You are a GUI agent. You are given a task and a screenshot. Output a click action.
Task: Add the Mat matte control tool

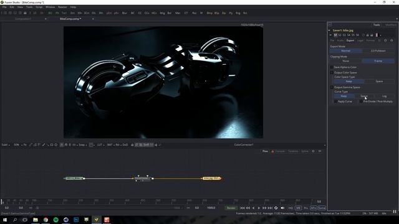point(178,13)
